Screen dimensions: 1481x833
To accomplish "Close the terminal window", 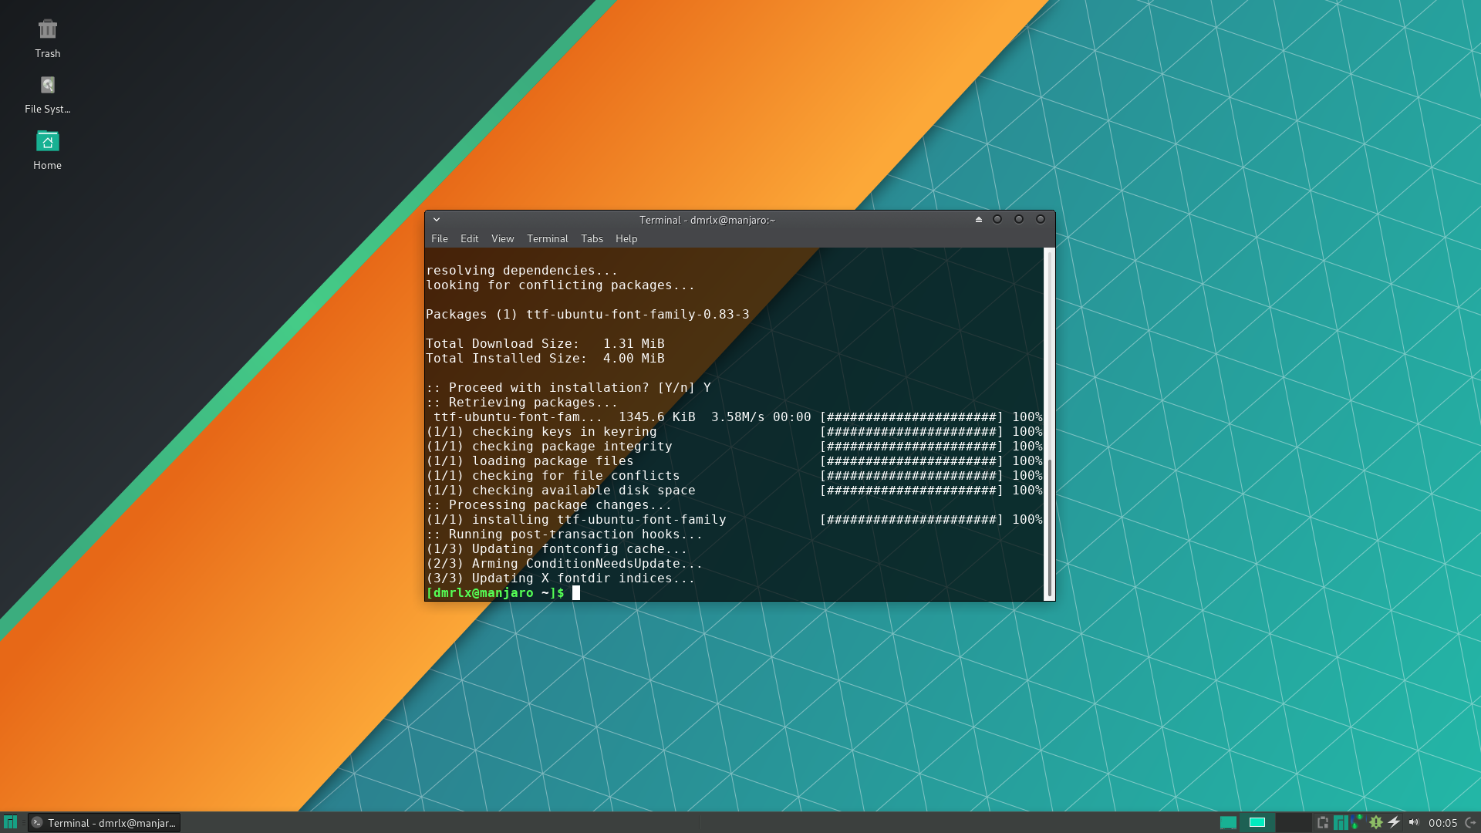I will (1041, 220).
